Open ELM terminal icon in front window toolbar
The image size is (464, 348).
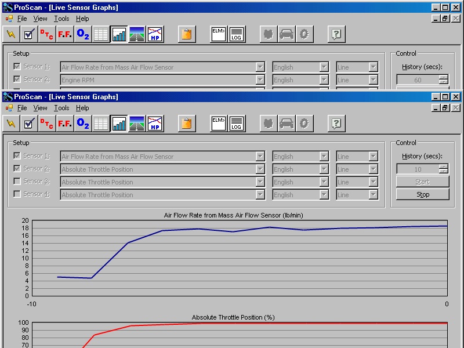pos(218,124)
